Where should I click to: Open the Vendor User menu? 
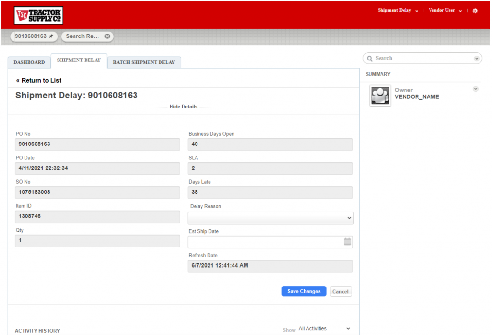tap(445, 11)
